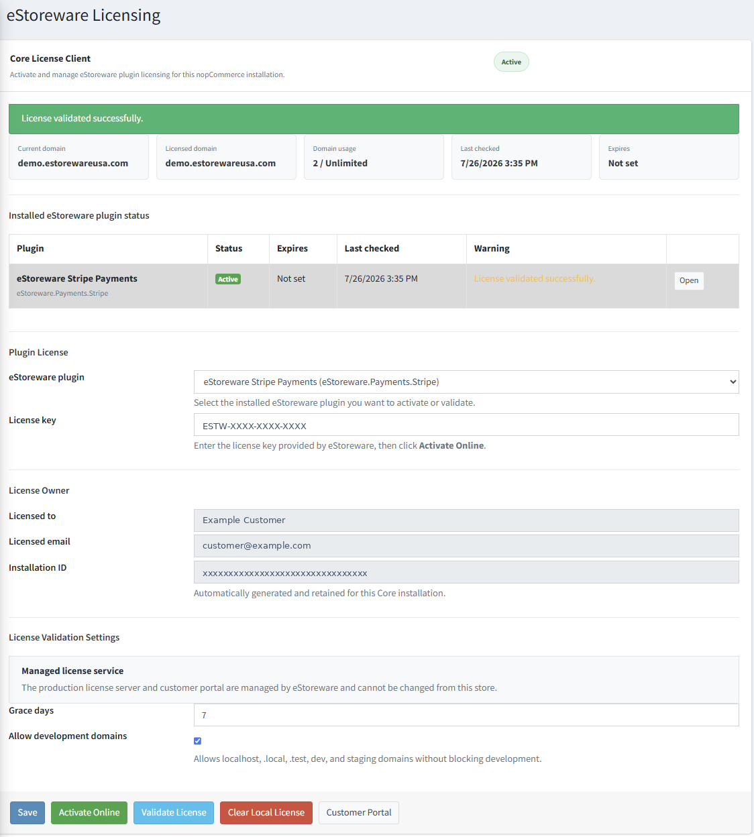This screenshot has width=754, height=837.
Task: Click the Licensed domain value demo.estorewareusa.com
Action: point(221,163)
